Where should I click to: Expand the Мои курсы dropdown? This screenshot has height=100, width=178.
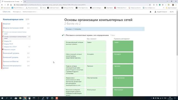point(17,12)
